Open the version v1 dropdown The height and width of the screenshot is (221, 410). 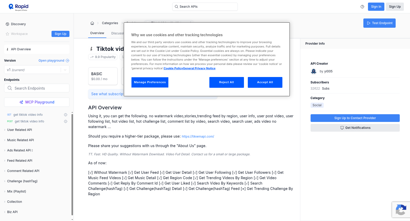[x=37, y=70]
